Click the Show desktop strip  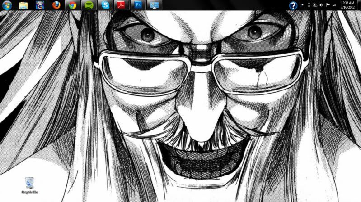point(359,5)
